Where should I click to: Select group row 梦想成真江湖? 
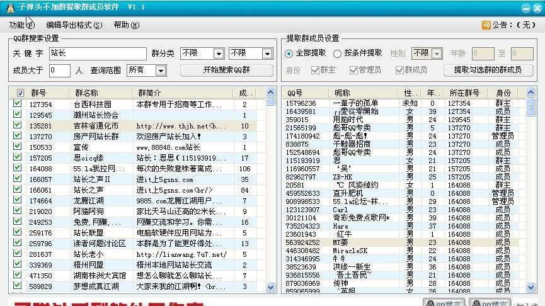coord(136,286)
